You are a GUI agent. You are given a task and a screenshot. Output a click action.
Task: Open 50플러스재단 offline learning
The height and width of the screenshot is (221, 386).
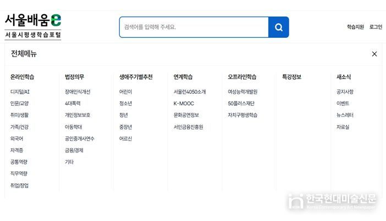pyautogui.click(x=241, y=104)
